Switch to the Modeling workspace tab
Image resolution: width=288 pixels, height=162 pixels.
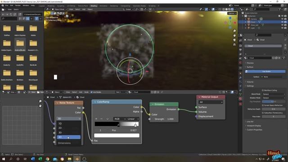coord(51,6)
